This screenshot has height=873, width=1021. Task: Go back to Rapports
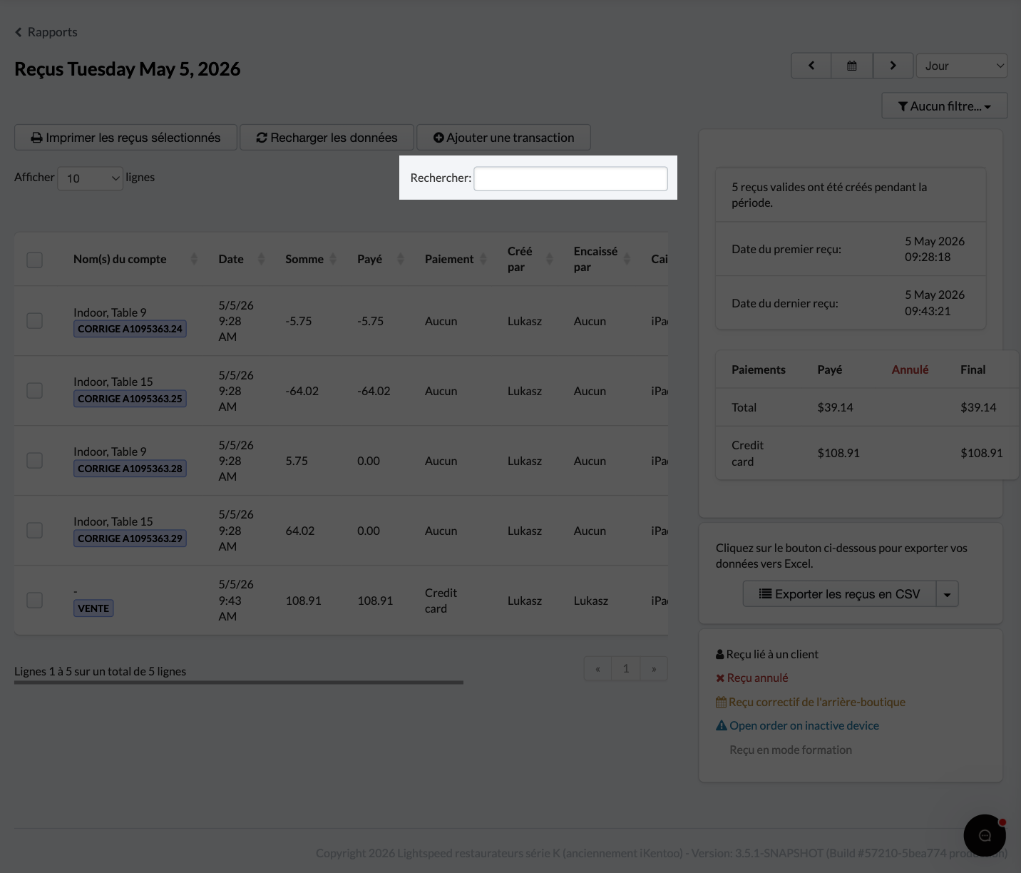click(46, 32)
